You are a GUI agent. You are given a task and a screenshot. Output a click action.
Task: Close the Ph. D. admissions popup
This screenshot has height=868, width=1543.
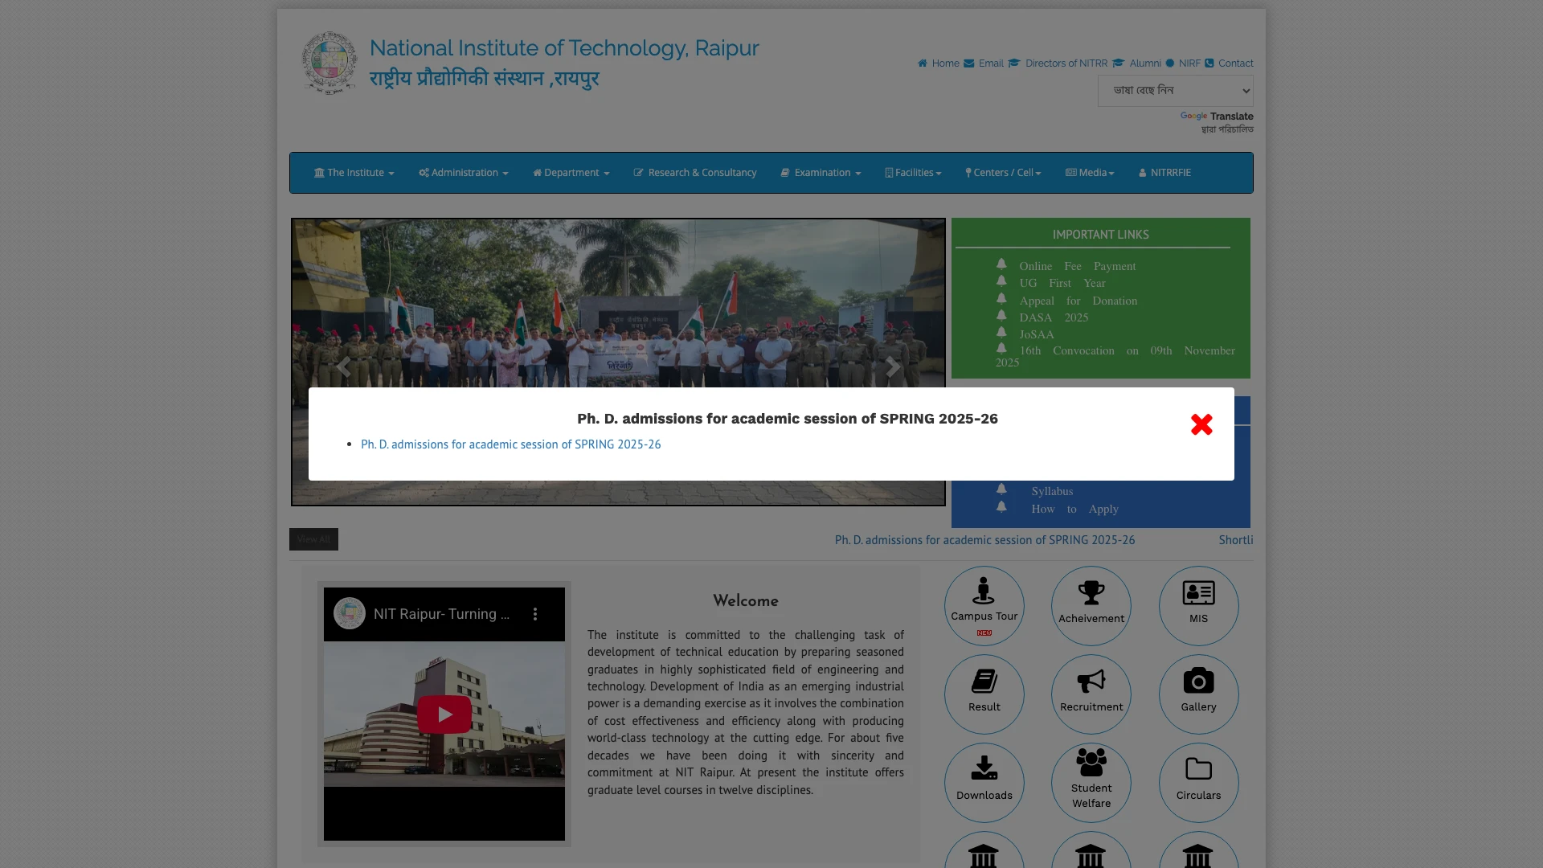[x=1201, y=424]
